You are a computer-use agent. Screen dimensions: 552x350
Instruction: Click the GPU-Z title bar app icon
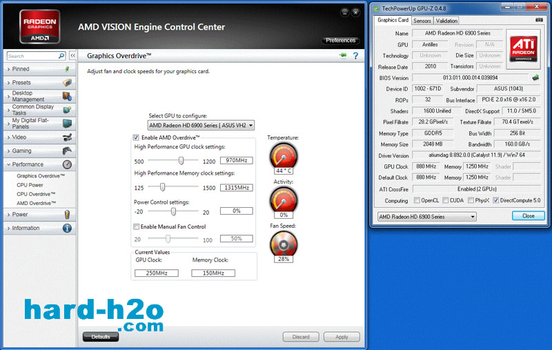[x=377, y=8]
